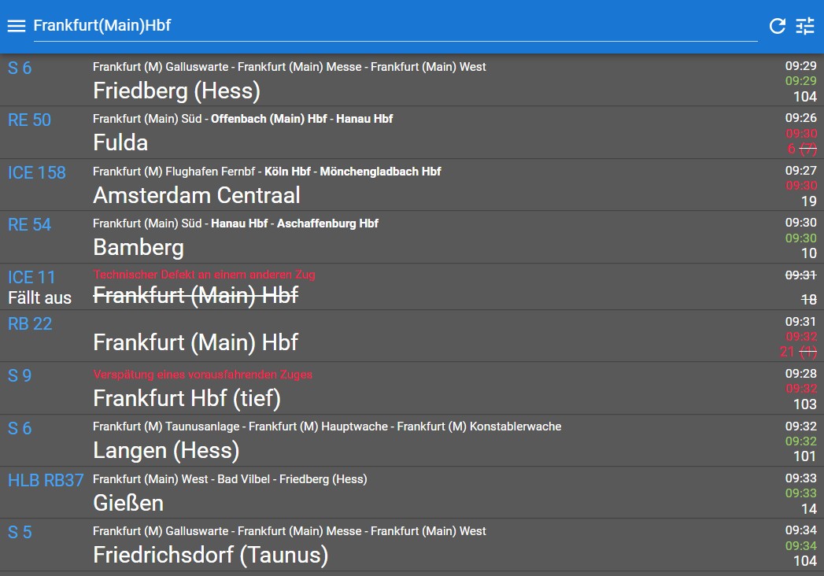Viewport: 824px width, 576px height.
Task: Edit the Frankfurt(Main)Hbf station search field
Action: tap(395, 26)
